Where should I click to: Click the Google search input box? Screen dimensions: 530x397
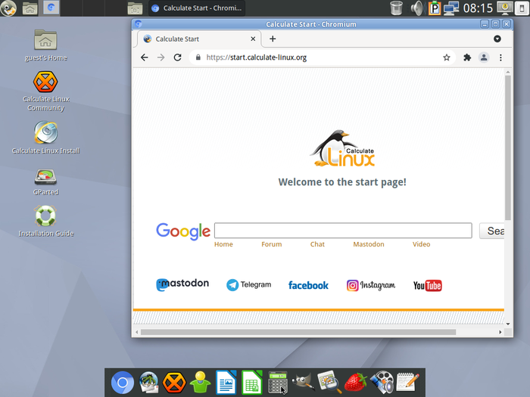(x=343, y=231)
